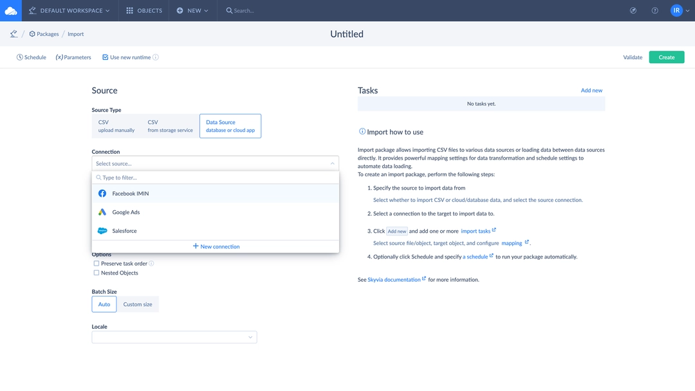The image size is (695, 391).
Task: Click the plus icon next to New
Action: pos(180,11)
